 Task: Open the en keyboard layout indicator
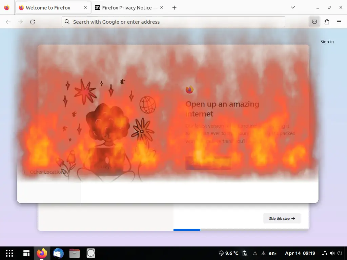[273, 253]
